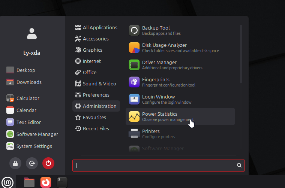The image size is (285, 188).
Task: Log out using the logout button
Action: pyautogui.click(x=32, y=163)
